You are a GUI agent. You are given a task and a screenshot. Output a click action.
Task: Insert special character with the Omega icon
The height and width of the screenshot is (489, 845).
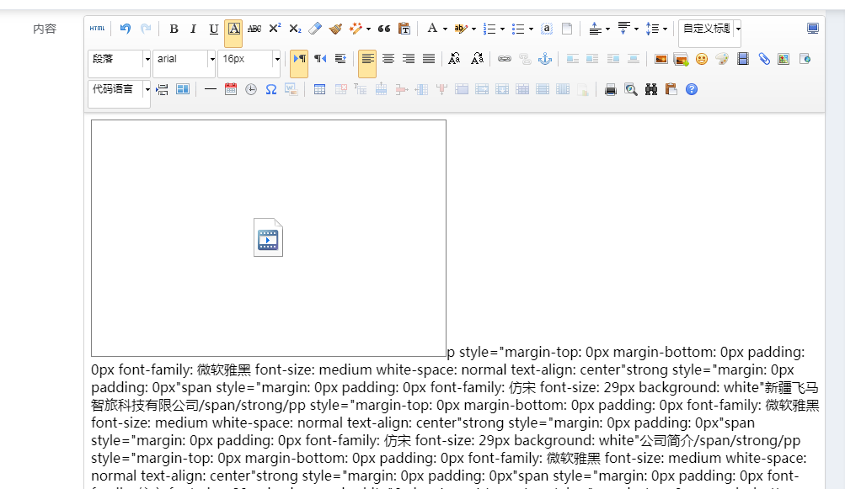(x=271, y=89)
